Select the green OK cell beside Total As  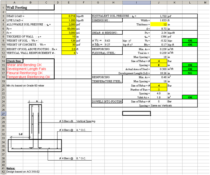(x=190, y=97)
